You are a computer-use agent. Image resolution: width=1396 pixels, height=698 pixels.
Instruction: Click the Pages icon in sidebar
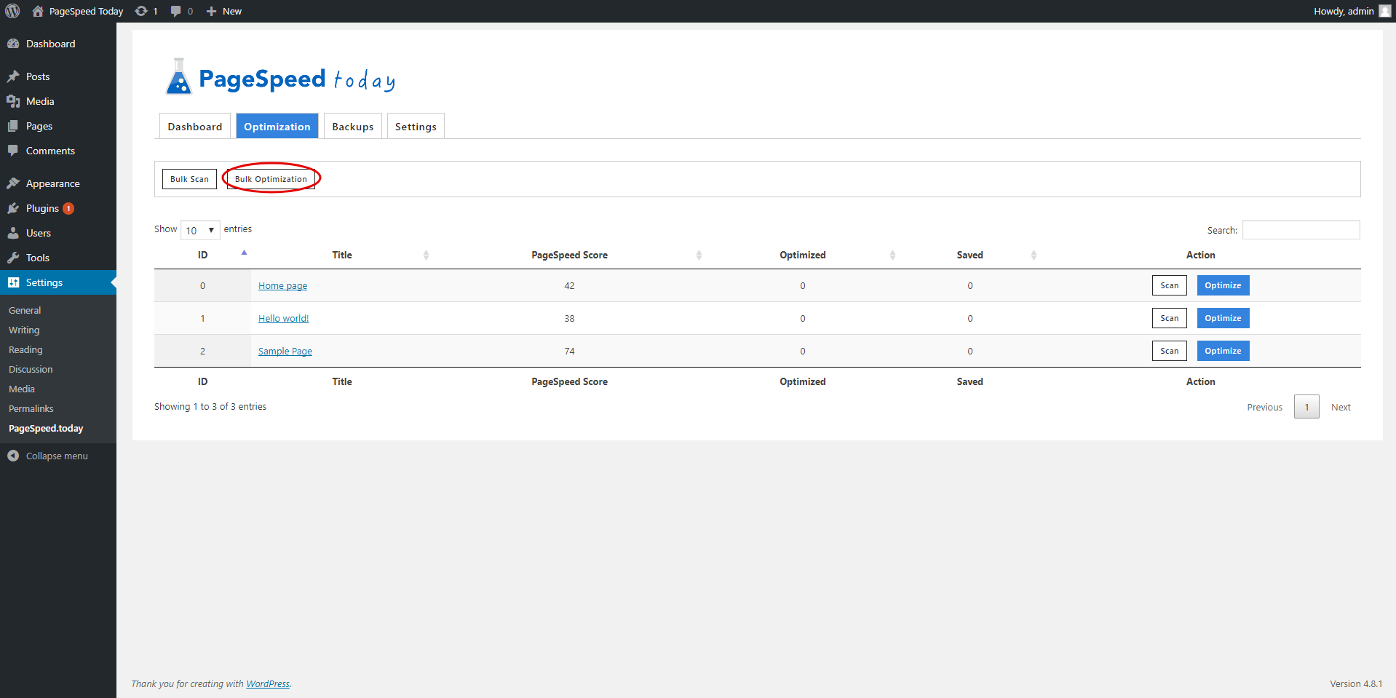click(x=13, y=126)
